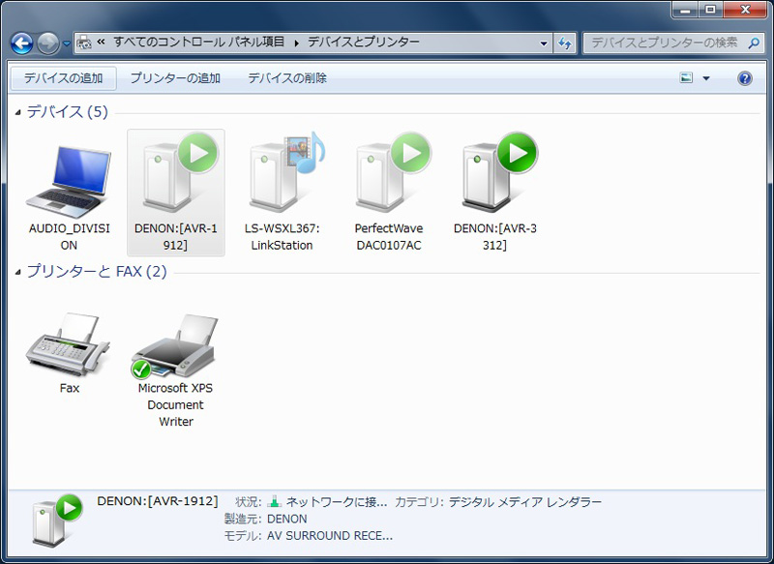774x564 pixels.
Task: Open the view options dropdown arrow
Action: 706,78
